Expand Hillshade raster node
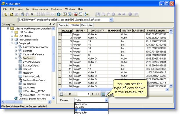180x117 pixels. click(x=16, y=69)
